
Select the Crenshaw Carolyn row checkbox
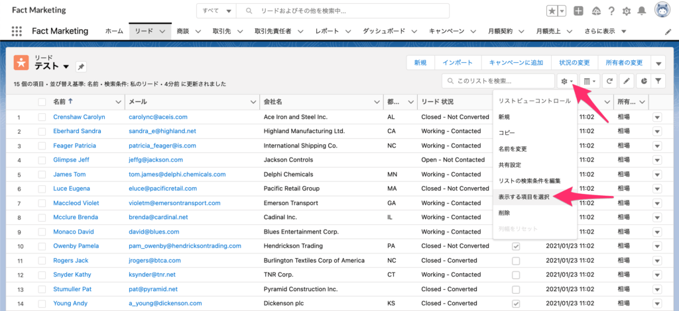(42, 117)
